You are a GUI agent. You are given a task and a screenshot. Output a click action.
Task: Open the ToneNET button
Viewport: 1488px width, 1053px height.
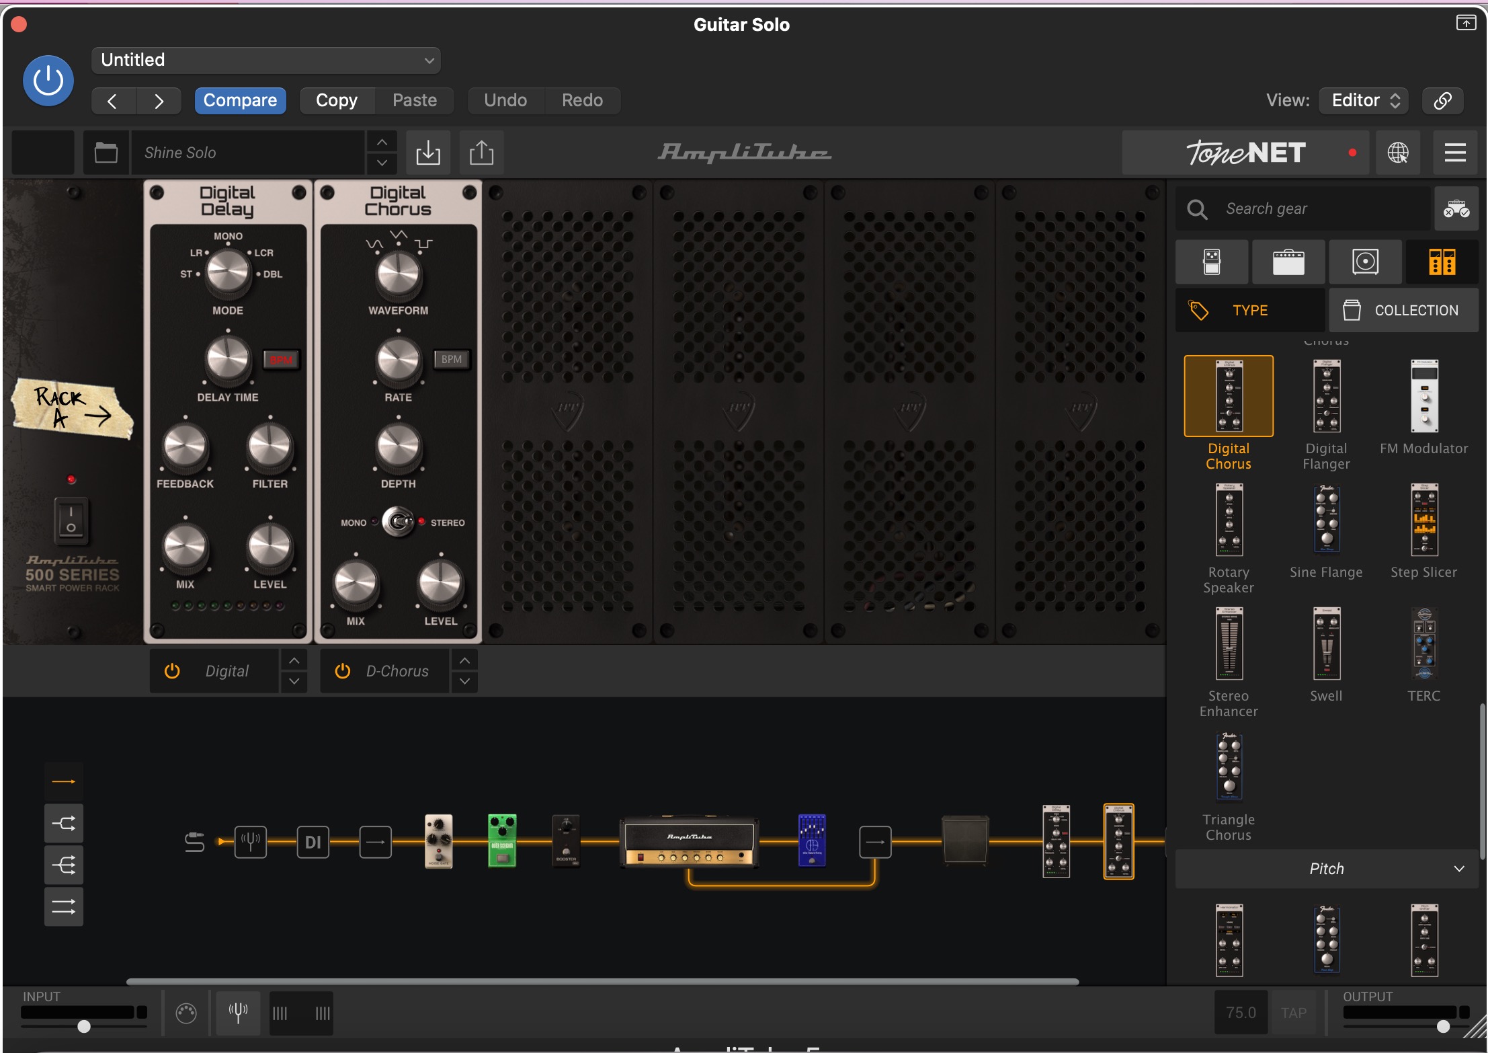point(1246,153)
